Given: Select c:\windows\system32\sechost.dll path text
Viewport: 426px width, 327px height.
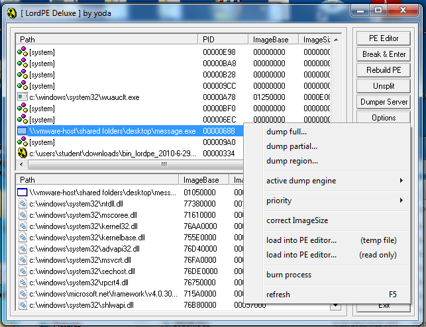Looking at the screenshot, I should [x=82, y=271].
